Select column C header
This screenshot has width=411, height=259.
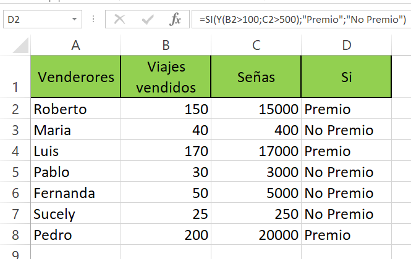coord(256,45)
